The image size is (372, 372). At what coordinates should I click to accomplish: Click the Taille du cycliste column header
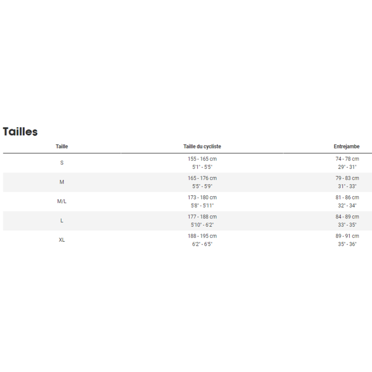(202, 146)
